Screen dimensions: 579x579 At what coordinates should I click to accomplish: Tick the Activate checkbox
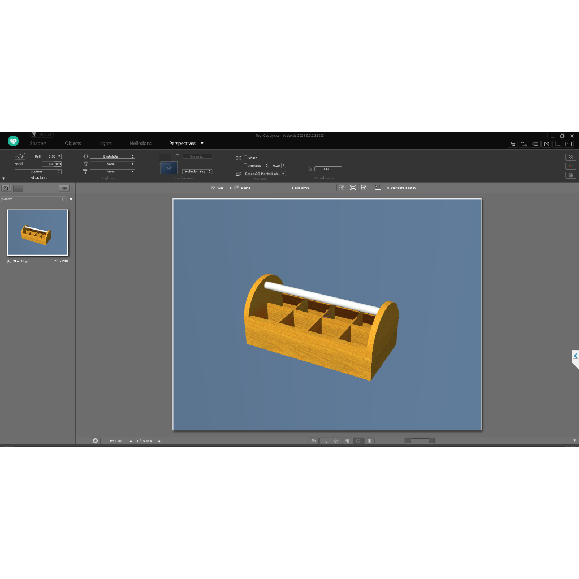(x=245, y=166)
